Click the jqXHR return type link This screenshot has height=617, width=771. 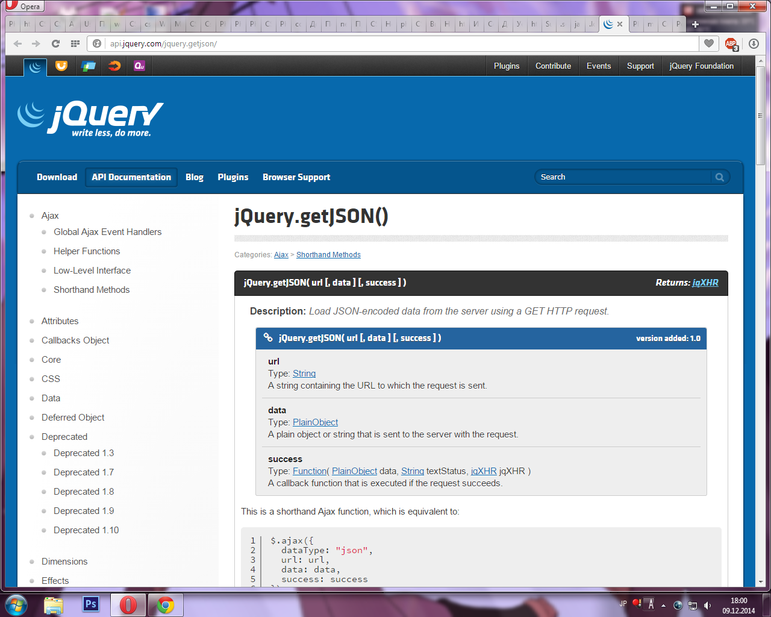point(705,283)
